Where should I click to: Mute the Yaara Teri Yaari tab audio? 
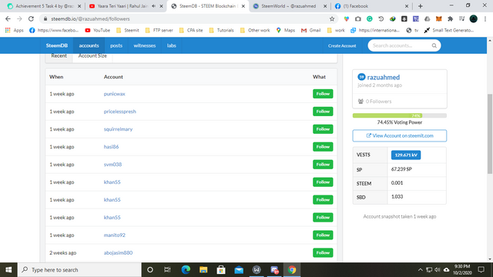point(153,6)
